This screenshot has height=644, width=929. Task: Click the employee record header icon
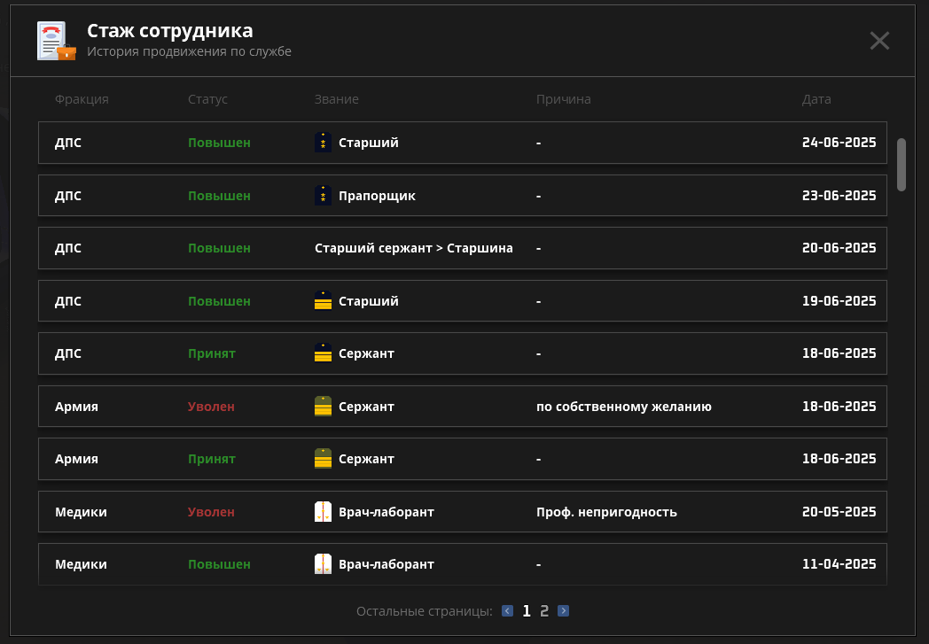click(56, 41)
